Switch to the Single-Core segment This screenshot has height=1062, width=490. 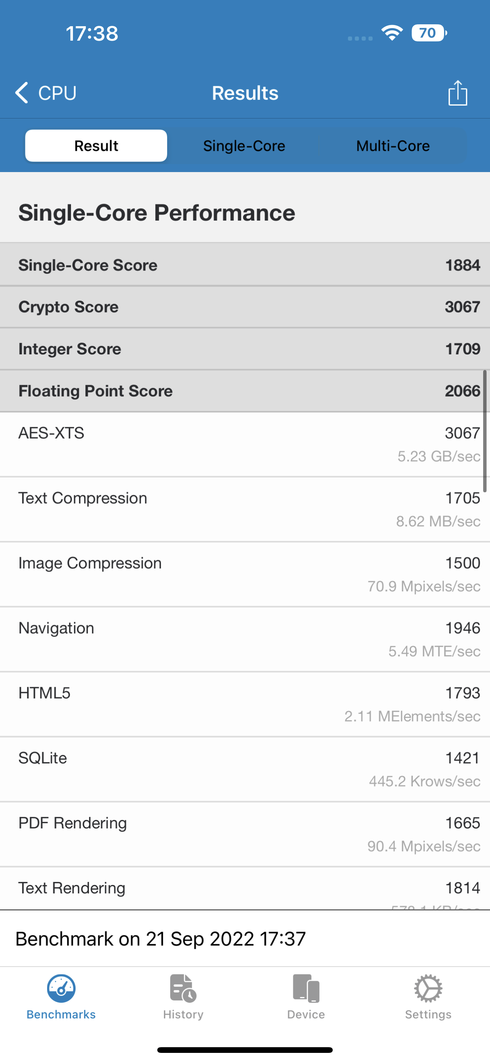coord(244,145)
